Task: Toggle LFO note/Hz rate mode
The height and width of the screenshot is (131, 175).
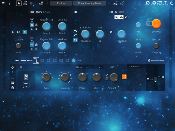Action: pyautogui.click(x=26, y=77)
